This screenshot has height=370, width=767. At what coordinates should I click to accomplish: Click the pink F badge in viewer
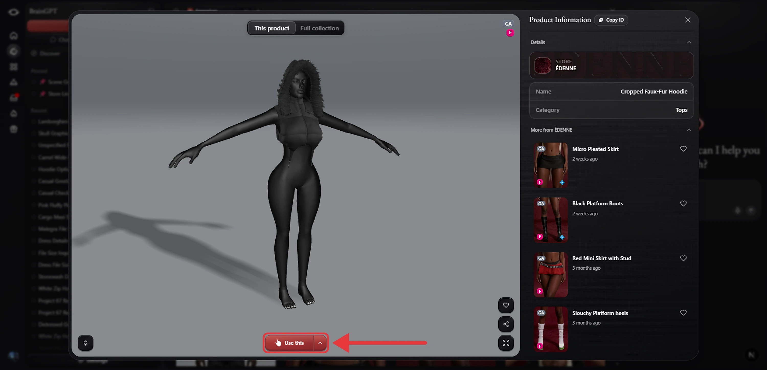pos(510,33)
